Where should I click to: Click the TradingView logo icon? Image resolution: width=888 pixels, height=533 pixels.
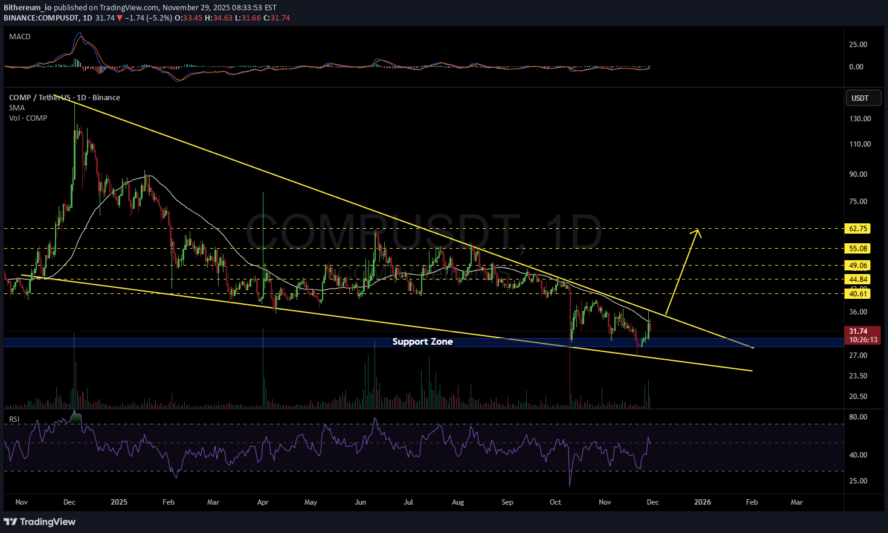click(x=10, y=522)
